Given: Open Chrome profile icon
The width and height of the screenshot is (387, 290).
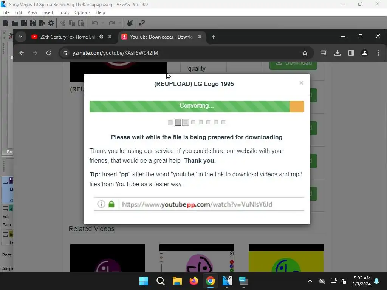Looking at the screenshot, I should 365,53.
